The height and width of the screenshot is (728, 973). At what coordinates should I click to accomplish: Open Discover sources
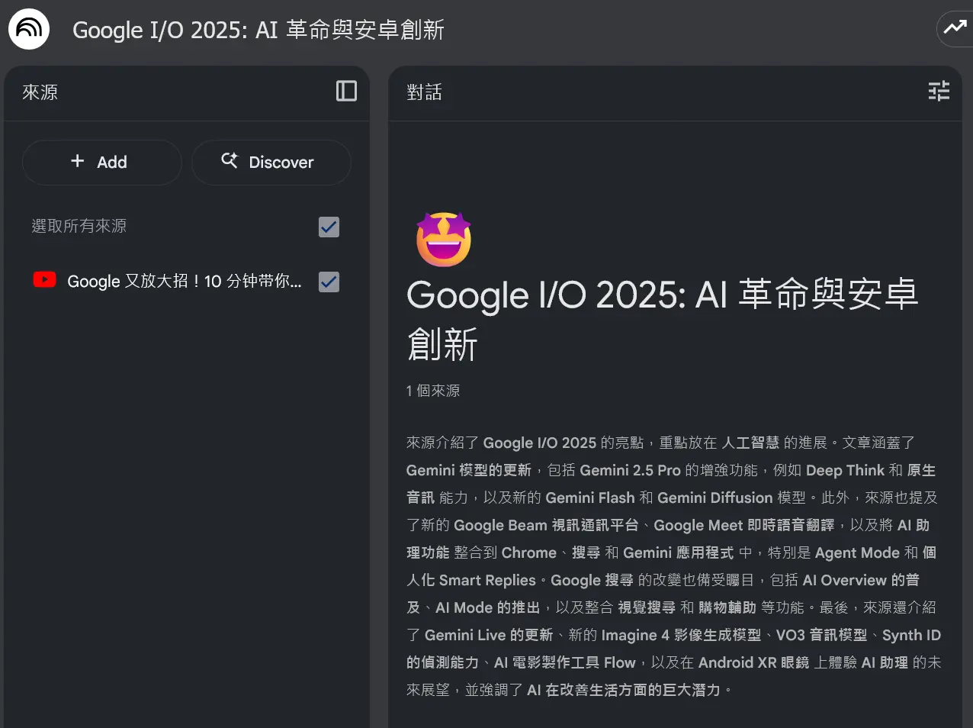click(271, 162)
